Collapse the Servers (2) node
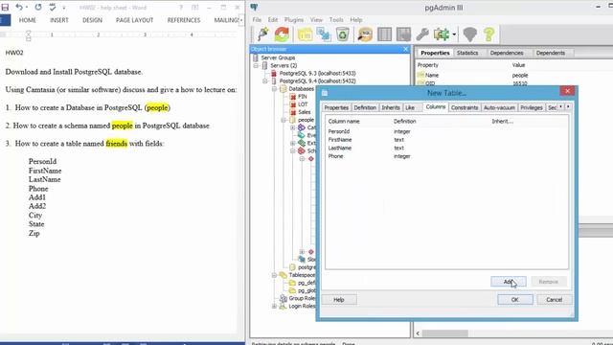Screen dimensions: 613x345 (256, 65)
